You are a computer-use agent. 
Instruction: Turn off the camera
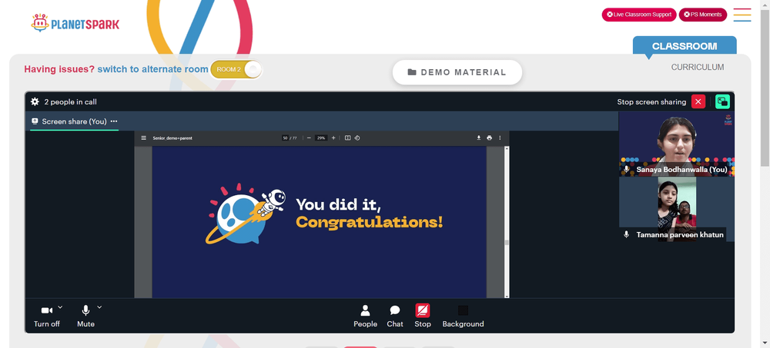[x=47, y=317]
